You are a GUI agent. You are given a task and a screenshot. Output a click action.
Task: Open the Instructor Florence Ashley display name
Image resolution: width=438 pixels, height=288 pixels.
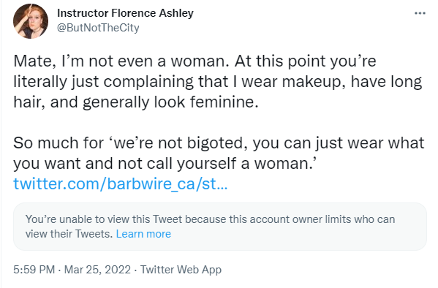click(125, 13)
